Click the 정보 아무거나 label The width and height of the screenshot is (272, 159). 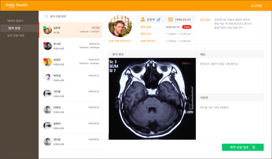tap(148, 41)
